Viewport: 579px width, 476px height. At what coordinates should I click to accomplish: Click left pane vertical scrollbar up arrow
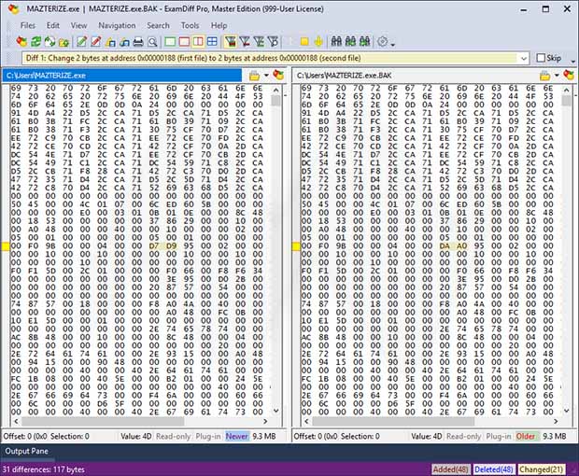click(275, 90)
